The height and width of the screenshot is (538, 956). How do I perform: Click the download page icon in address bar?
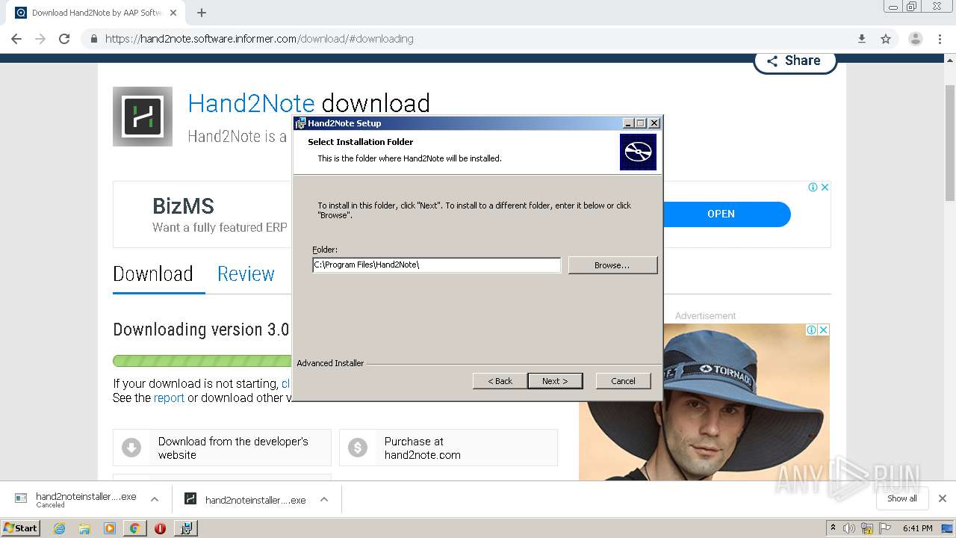point(861,39)
